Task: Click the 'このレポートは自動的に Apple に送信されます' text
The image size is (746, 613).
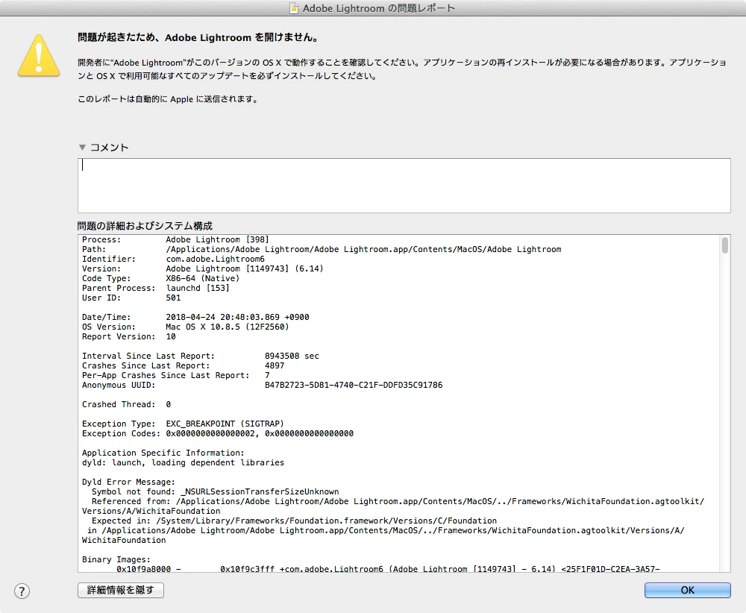Action: click(x=168, y=99)
